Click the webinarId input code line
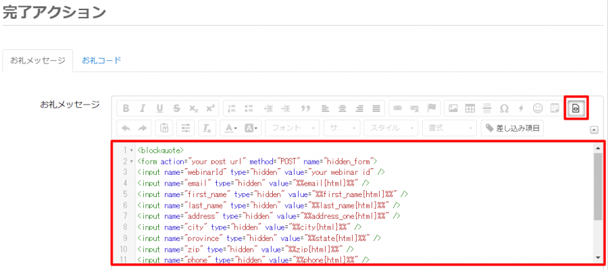 coord(261,171)
